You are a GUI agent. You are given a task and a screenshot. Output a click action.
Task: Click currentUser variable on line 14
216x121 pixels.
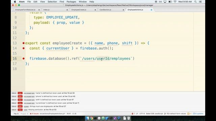(58, 48)
